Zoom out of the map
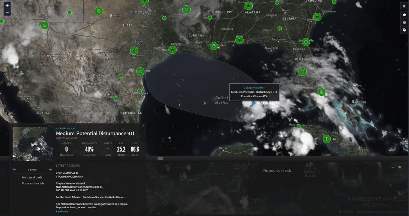409x216 pixels. [x=7, y=12]
